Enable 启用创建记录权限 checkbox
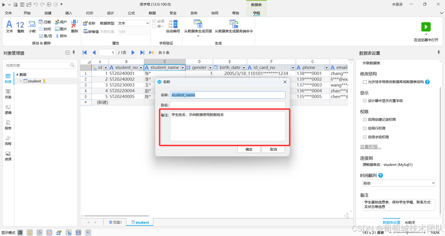 [x=365, y=120]
